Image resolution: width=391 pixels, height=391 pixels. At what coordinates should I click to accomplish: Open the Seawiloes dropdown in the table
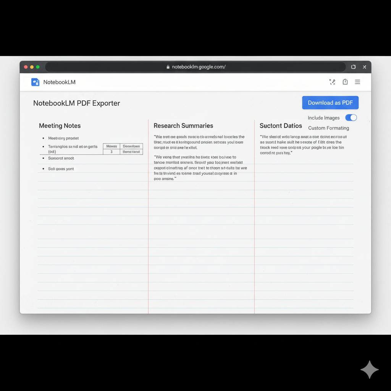(x=131, y=146)
